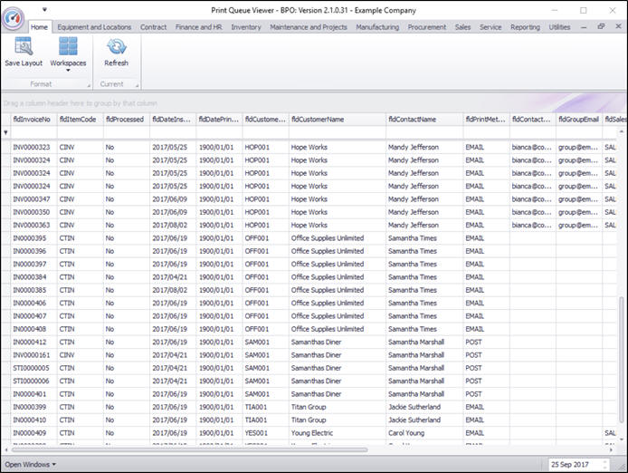The height and width of the screenshot is (473, 628).
Task: Go to the Procurement tab
Action: [x=427, y=27]
